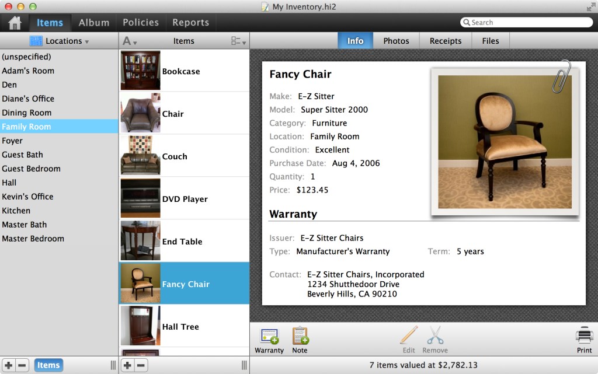598x374 pixels.
Task: Select the Fancy Chair item
Action: click(185, 284)
